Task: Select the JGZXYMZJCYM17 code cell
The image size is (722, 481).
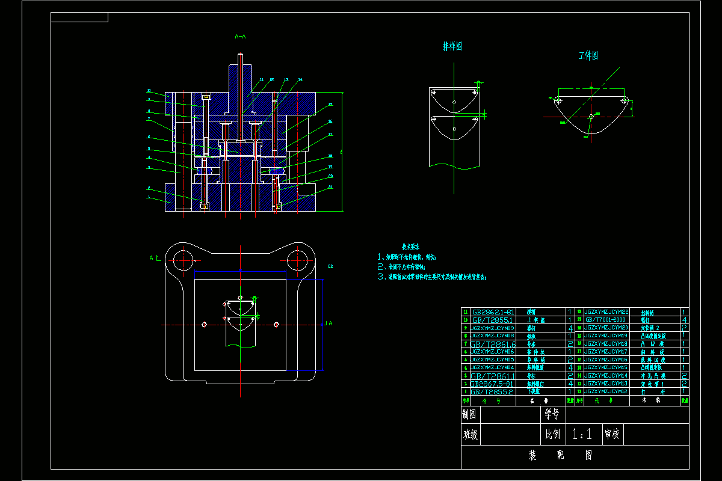Action: [606, 352]
